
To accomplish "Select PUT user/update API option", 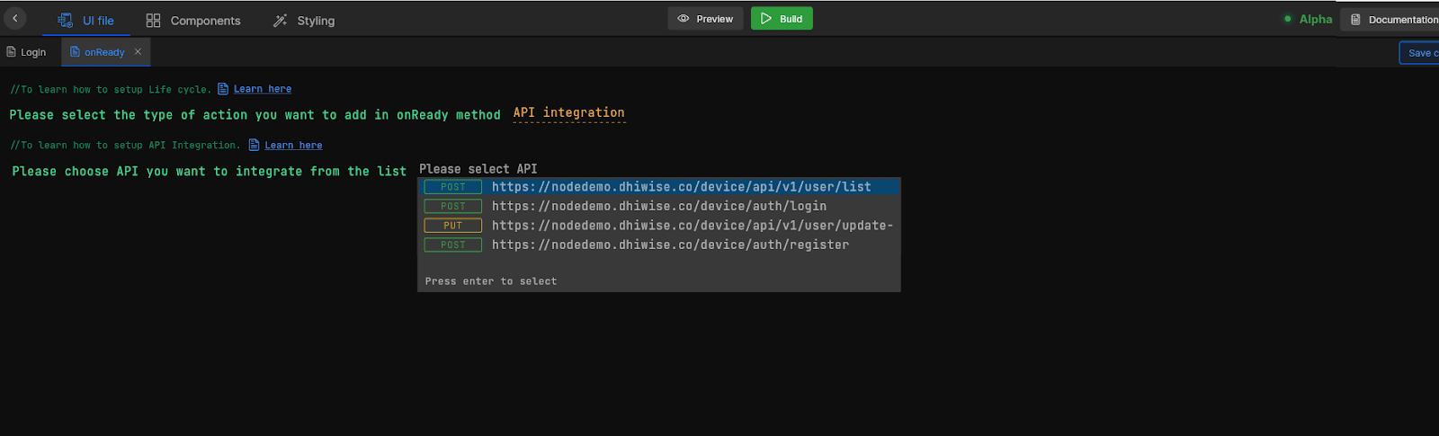I will tap(659, 226).
